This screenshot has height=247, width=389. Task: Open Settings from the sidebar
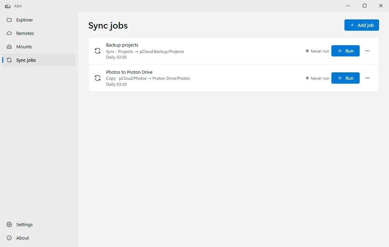tap(39, 224)
